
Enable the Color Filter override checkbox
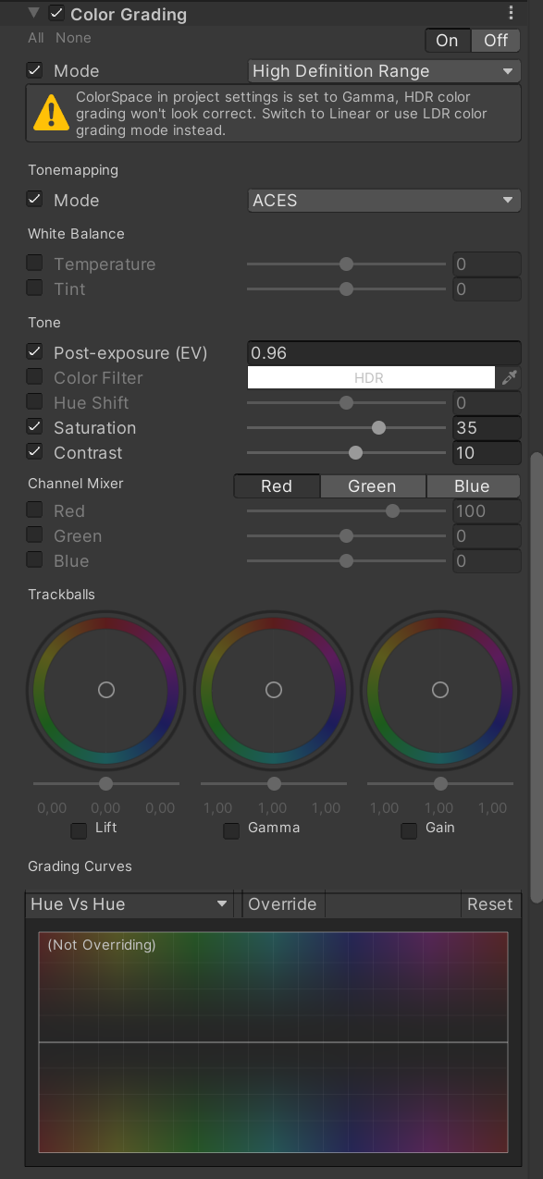[x=34, y=376]
